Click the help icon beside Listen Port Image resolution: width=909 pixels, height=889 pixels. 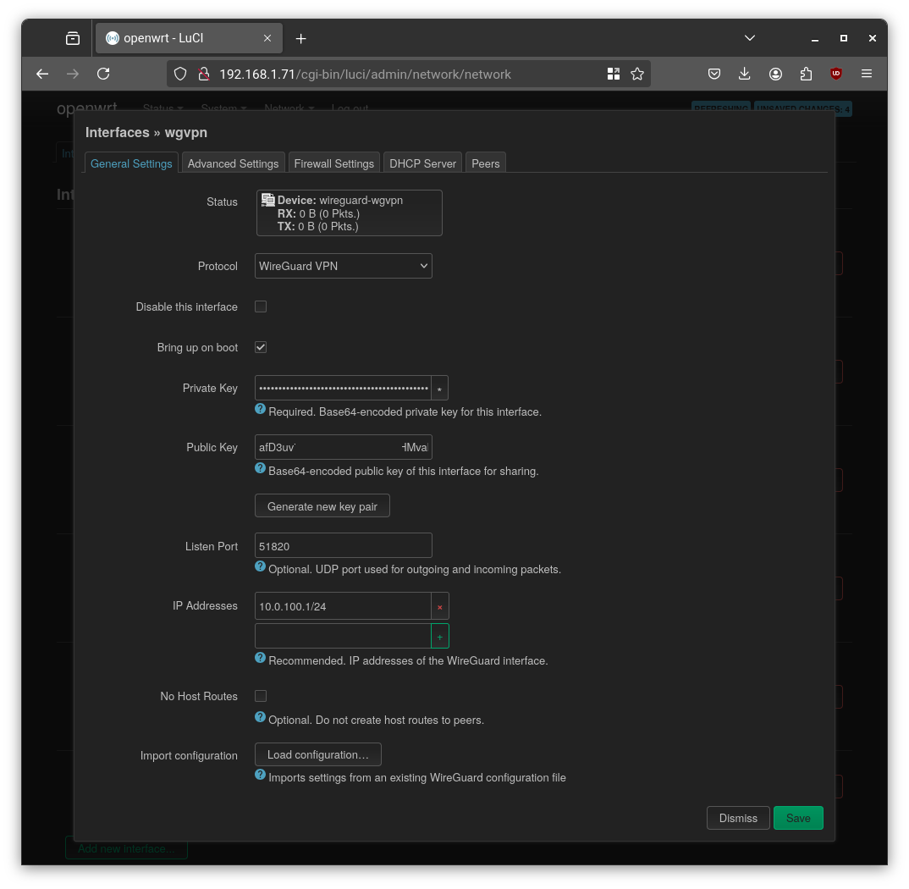[x=260, y=566]
